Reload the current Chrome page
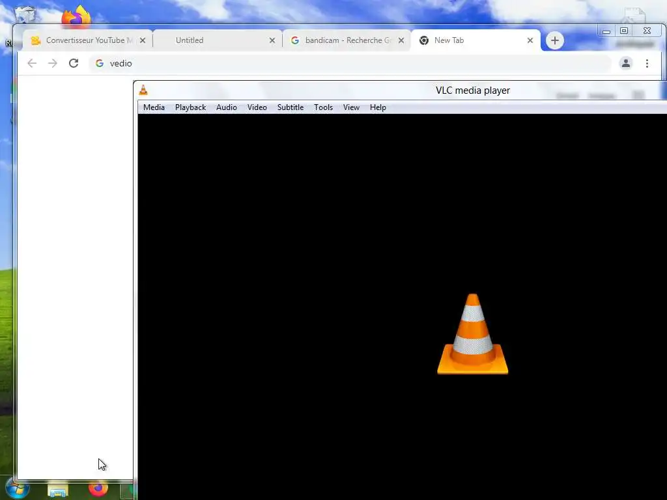This screenshot has height=500, width=667. (74, 63)
